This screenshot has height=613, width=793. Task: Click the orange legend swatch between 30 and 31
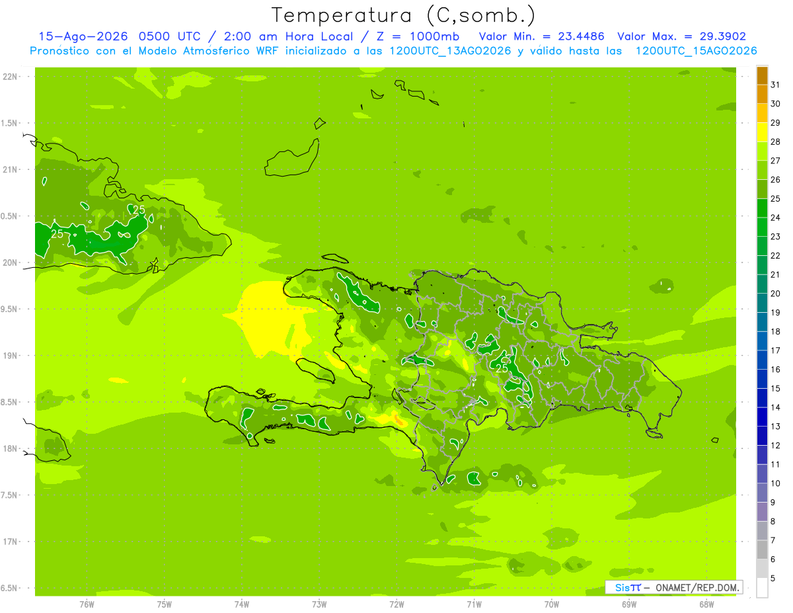[762, 94]
